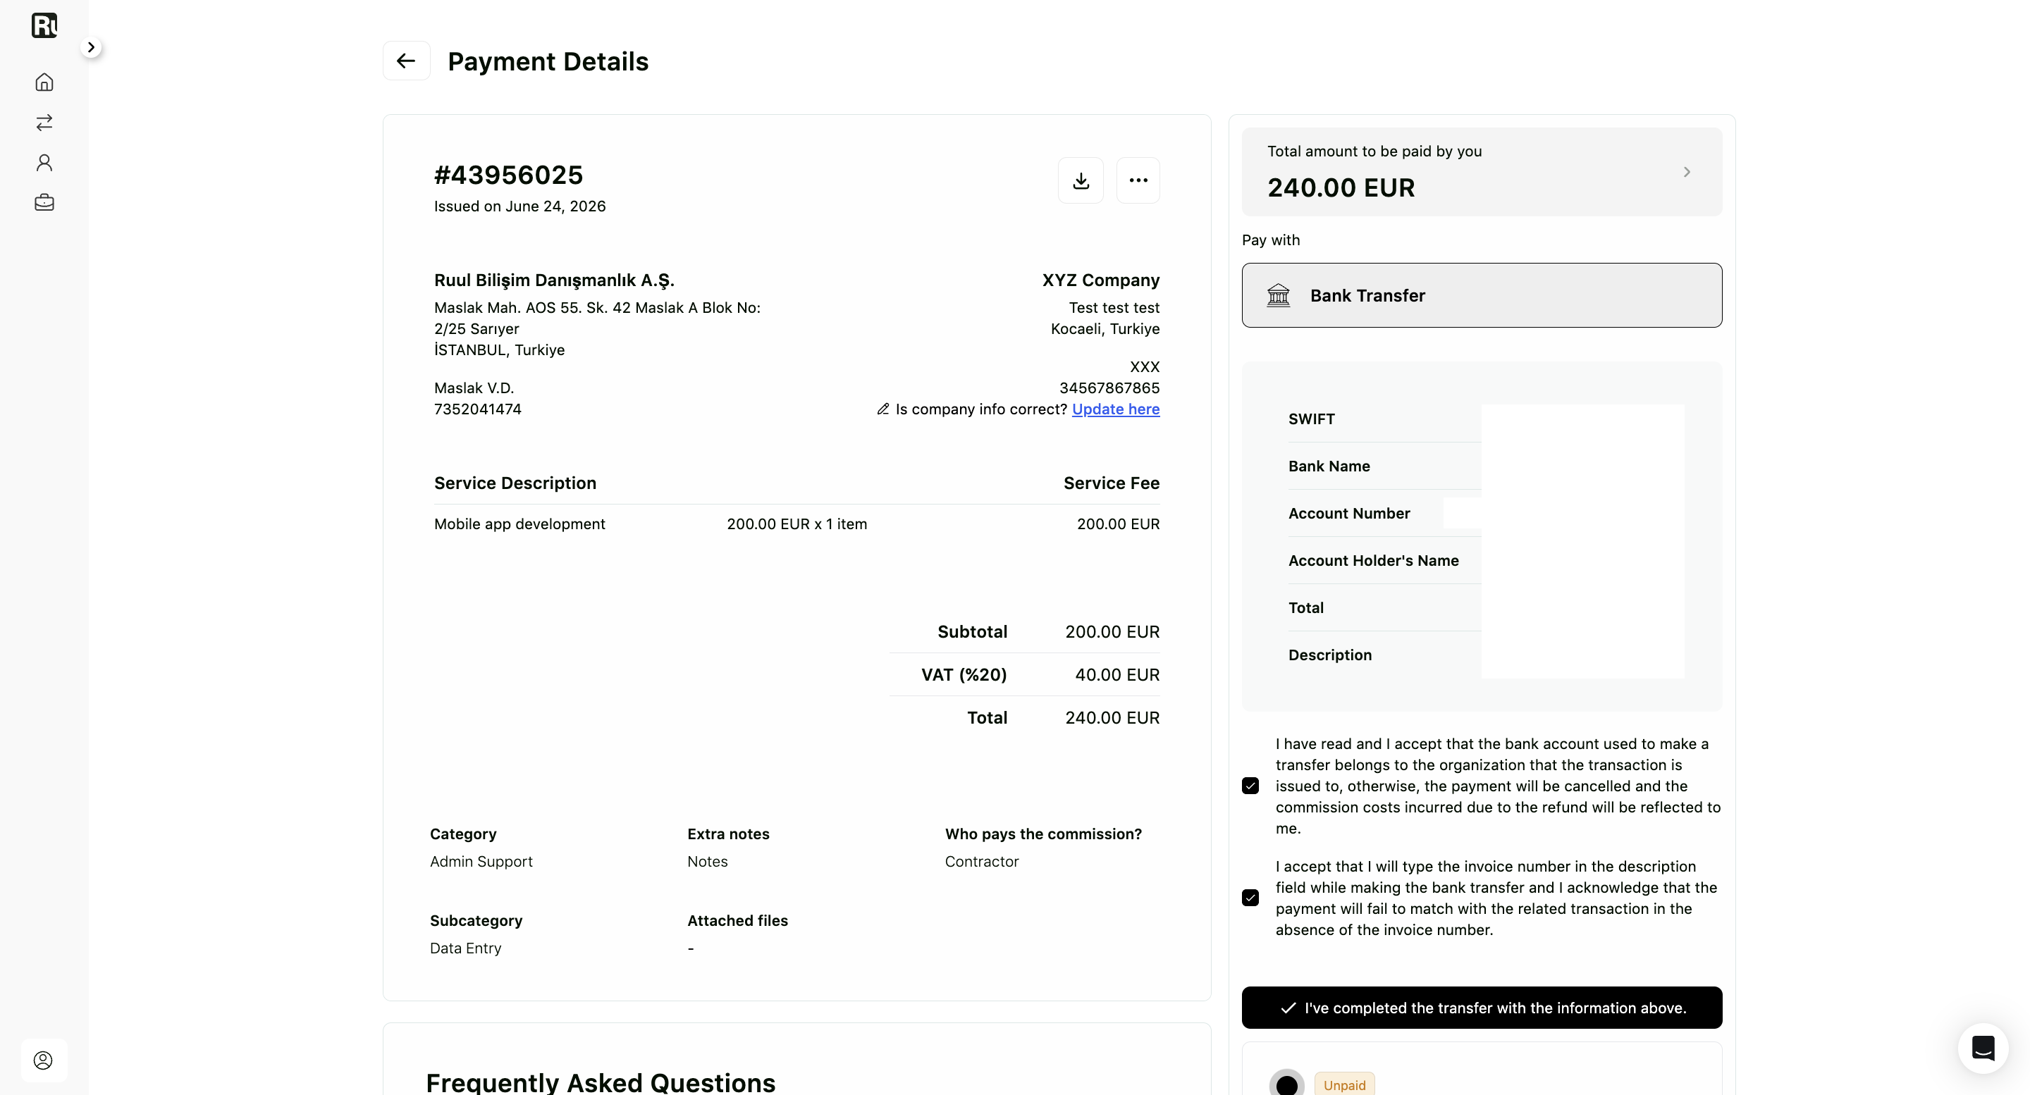
Task: Download invoice #43956025
Action: coord(1081,180)
